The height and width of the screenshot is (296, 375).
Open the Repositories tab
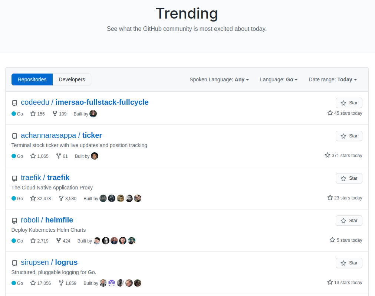click(x=32, y=79)
